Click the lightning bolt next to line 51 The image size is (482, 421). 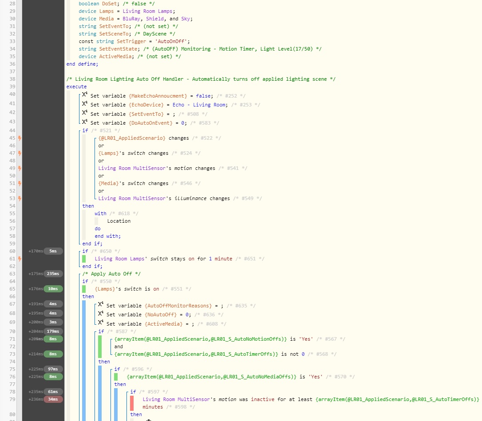point(20,184)
